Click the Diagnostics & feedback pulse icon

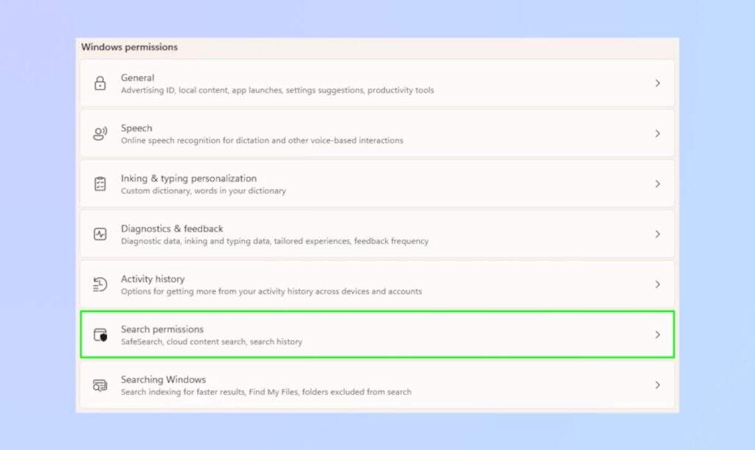(100, 234)
